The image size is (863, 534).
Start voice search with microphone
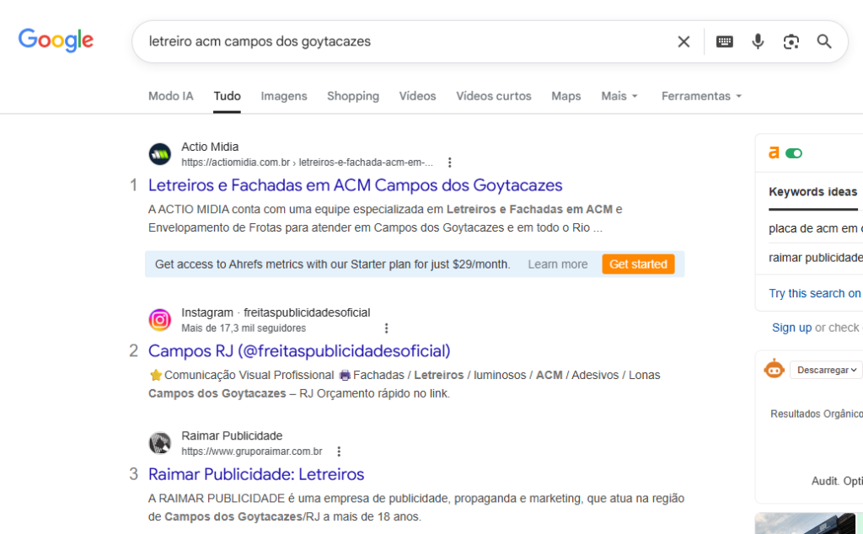pyautogui.click(x=758, y=42)
